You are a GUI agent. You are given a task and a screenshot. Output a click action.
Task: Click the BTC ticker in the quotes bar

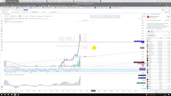click(73, 8)
